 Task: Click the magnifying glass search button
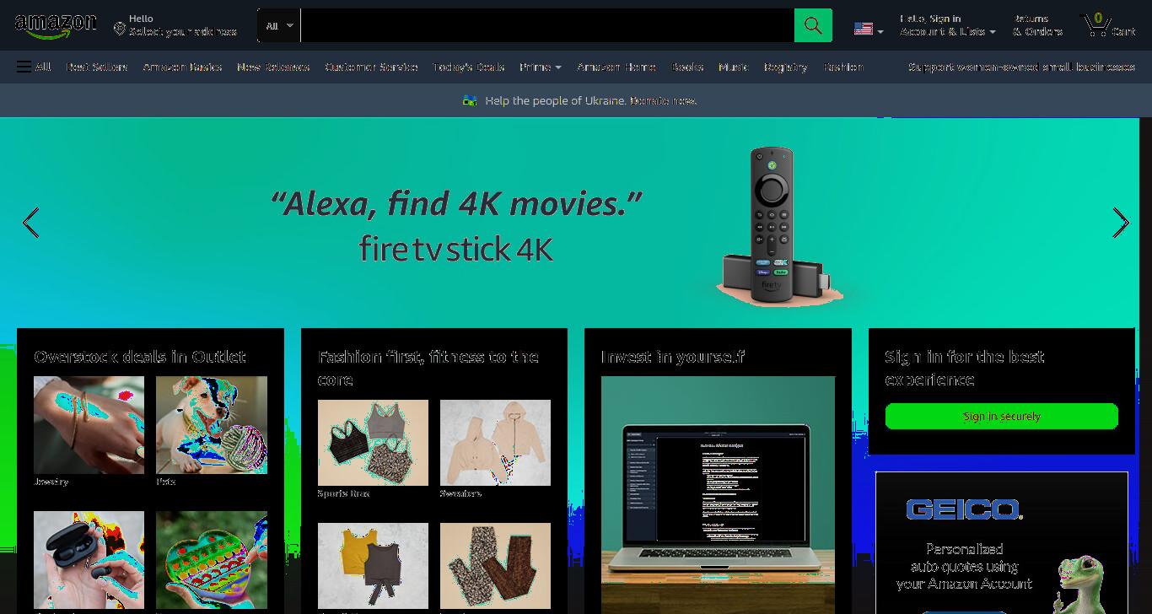pyautogui.click(x=813, y=25)
